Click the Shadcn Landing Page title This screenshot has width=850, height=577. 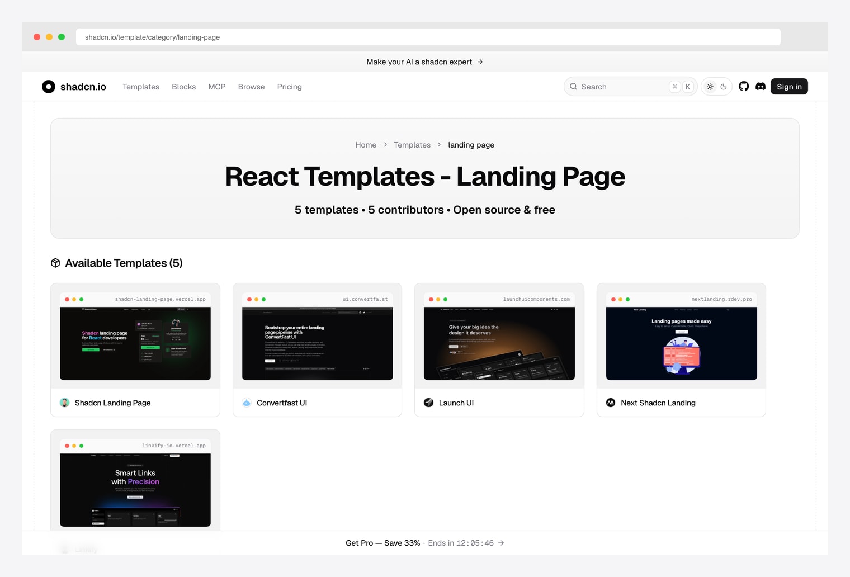click(x=113, y=403)
